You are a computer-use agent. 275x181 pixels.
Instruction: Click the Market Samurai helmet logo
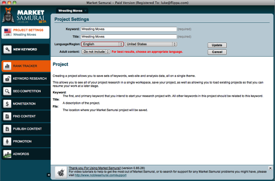click(8, 15)
